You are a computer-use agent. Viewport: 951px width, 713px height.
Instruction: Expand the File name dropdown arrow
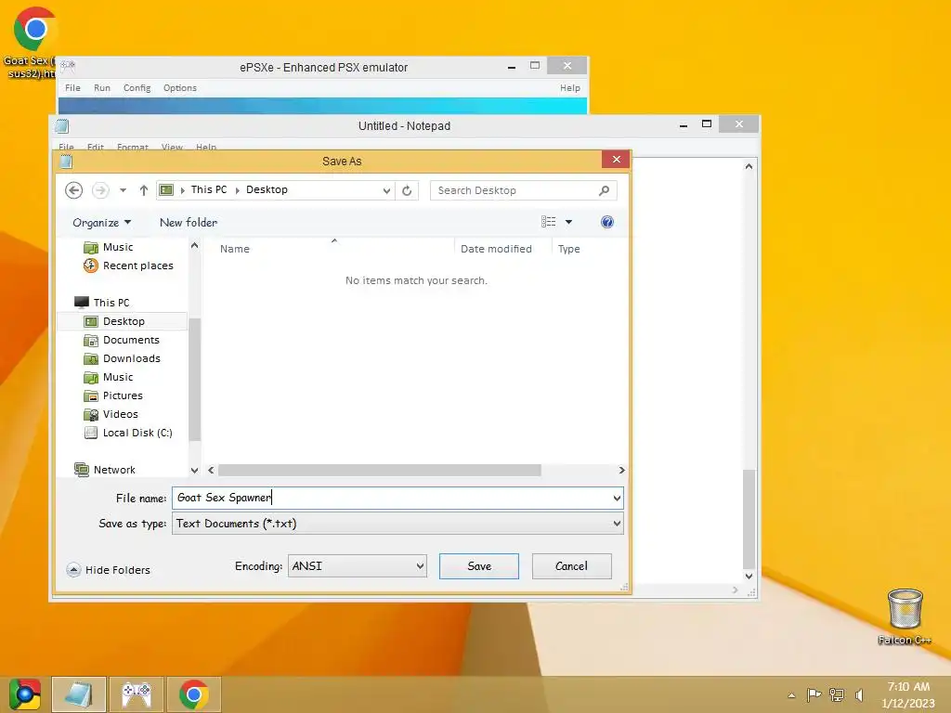coord(617,498)
